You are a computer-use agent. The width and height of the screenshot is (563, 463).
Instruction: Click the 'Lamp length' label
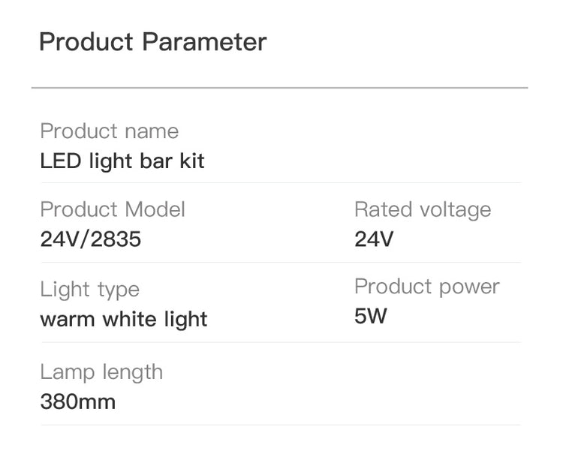101,371
